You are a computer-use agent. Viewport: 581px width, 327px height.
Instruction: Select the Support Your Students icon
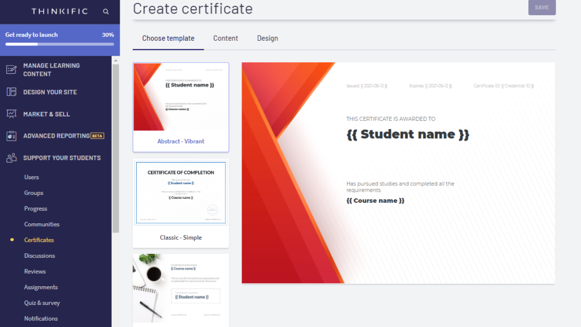12,158
